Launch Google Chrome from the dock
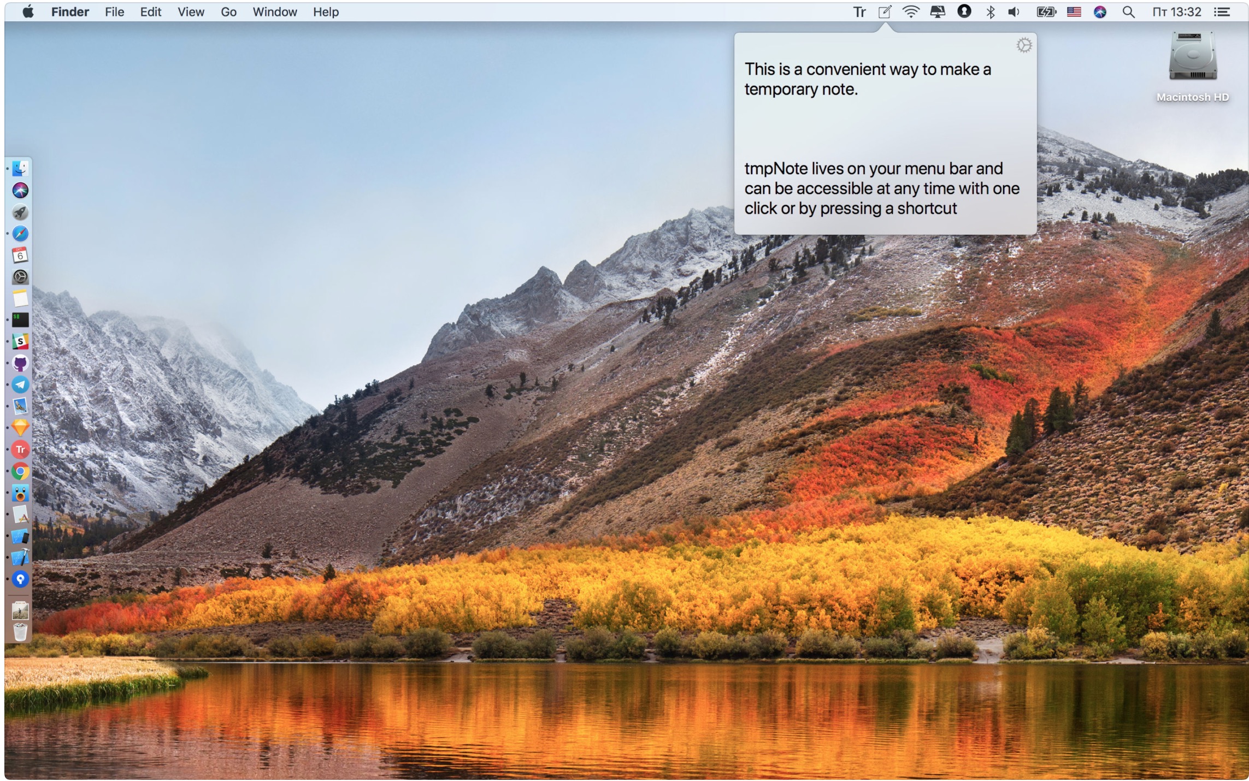Image resolution: width=1249 pixels, height=781 pixels. (x=20, y=471)
